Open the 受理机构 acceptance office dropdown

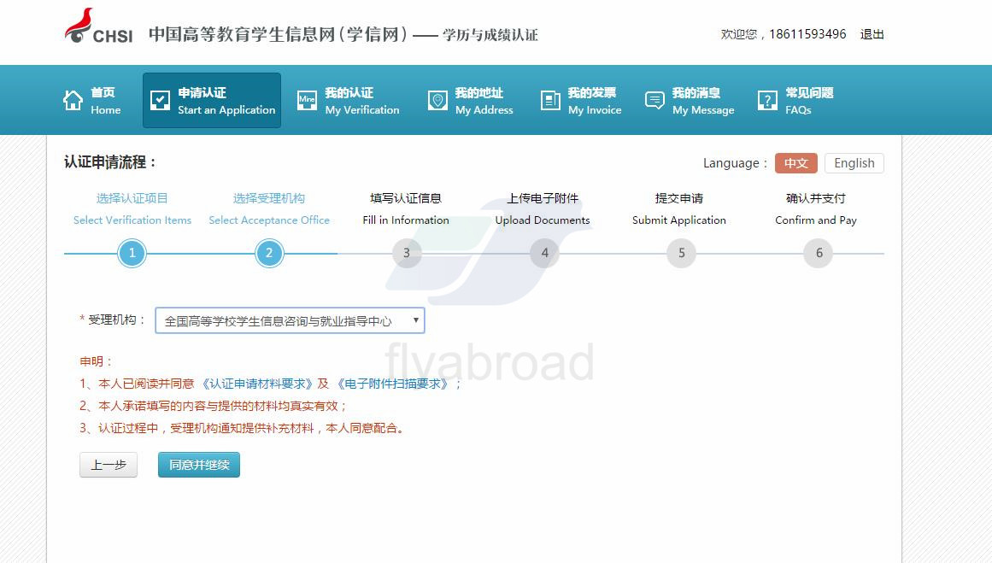290,321
